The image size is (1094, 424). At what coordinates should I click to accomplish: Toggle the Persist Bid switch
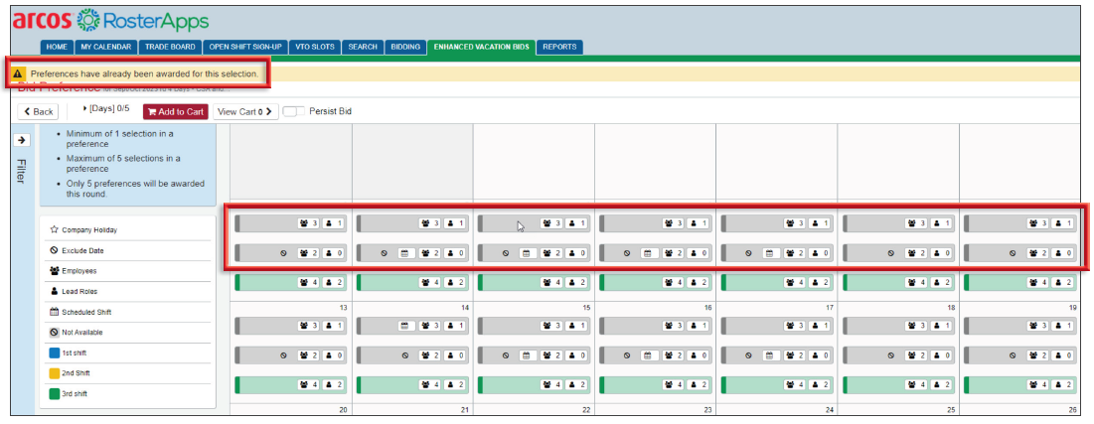pyautogui.click(x=293, y=111)
